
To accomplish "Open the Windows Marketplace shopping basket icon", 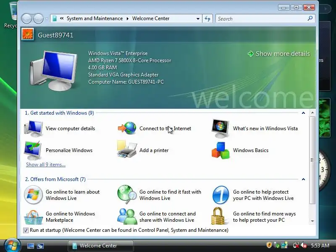I will [x=33, y=217].
